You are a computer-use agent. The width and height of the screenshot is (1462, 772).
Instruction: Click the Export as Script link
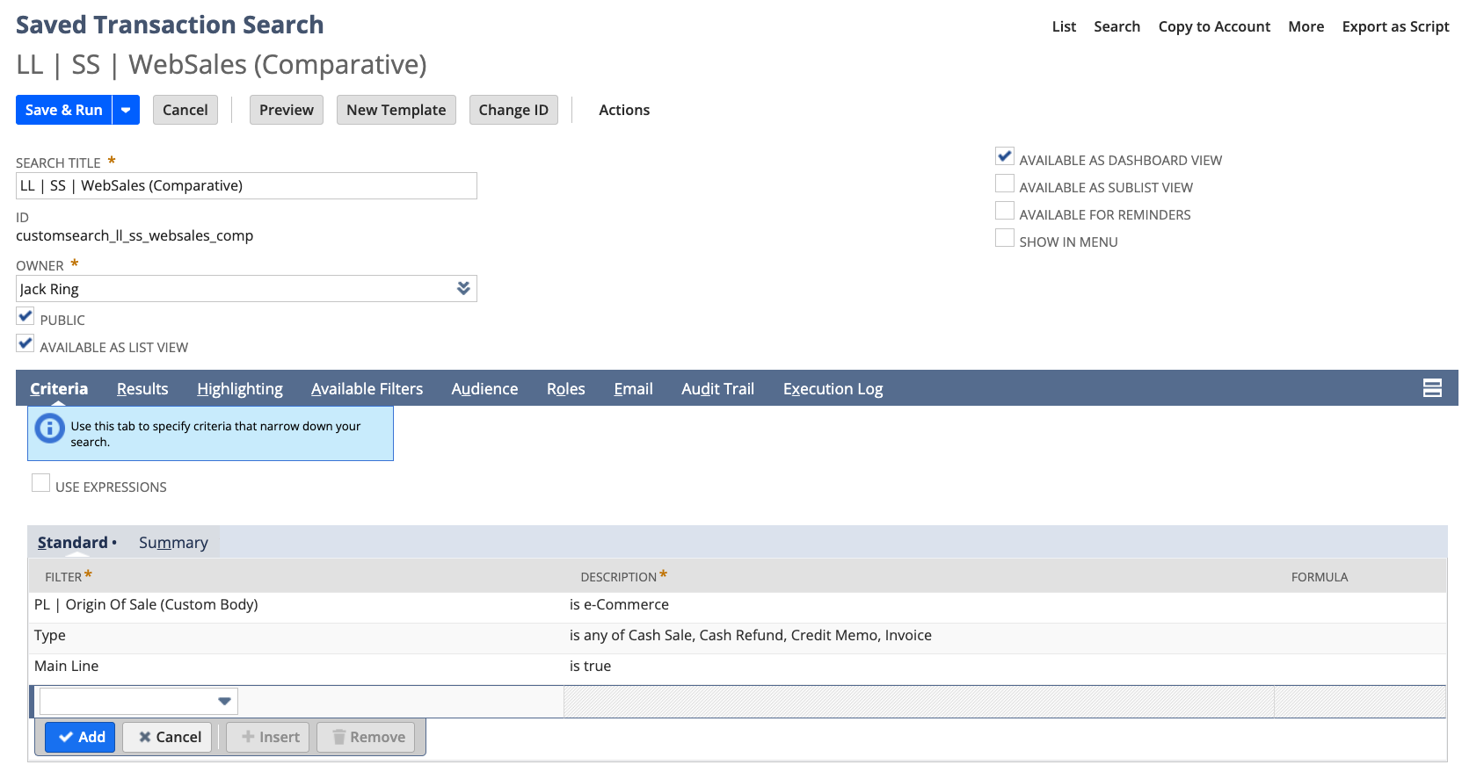tap(1394, 26)
